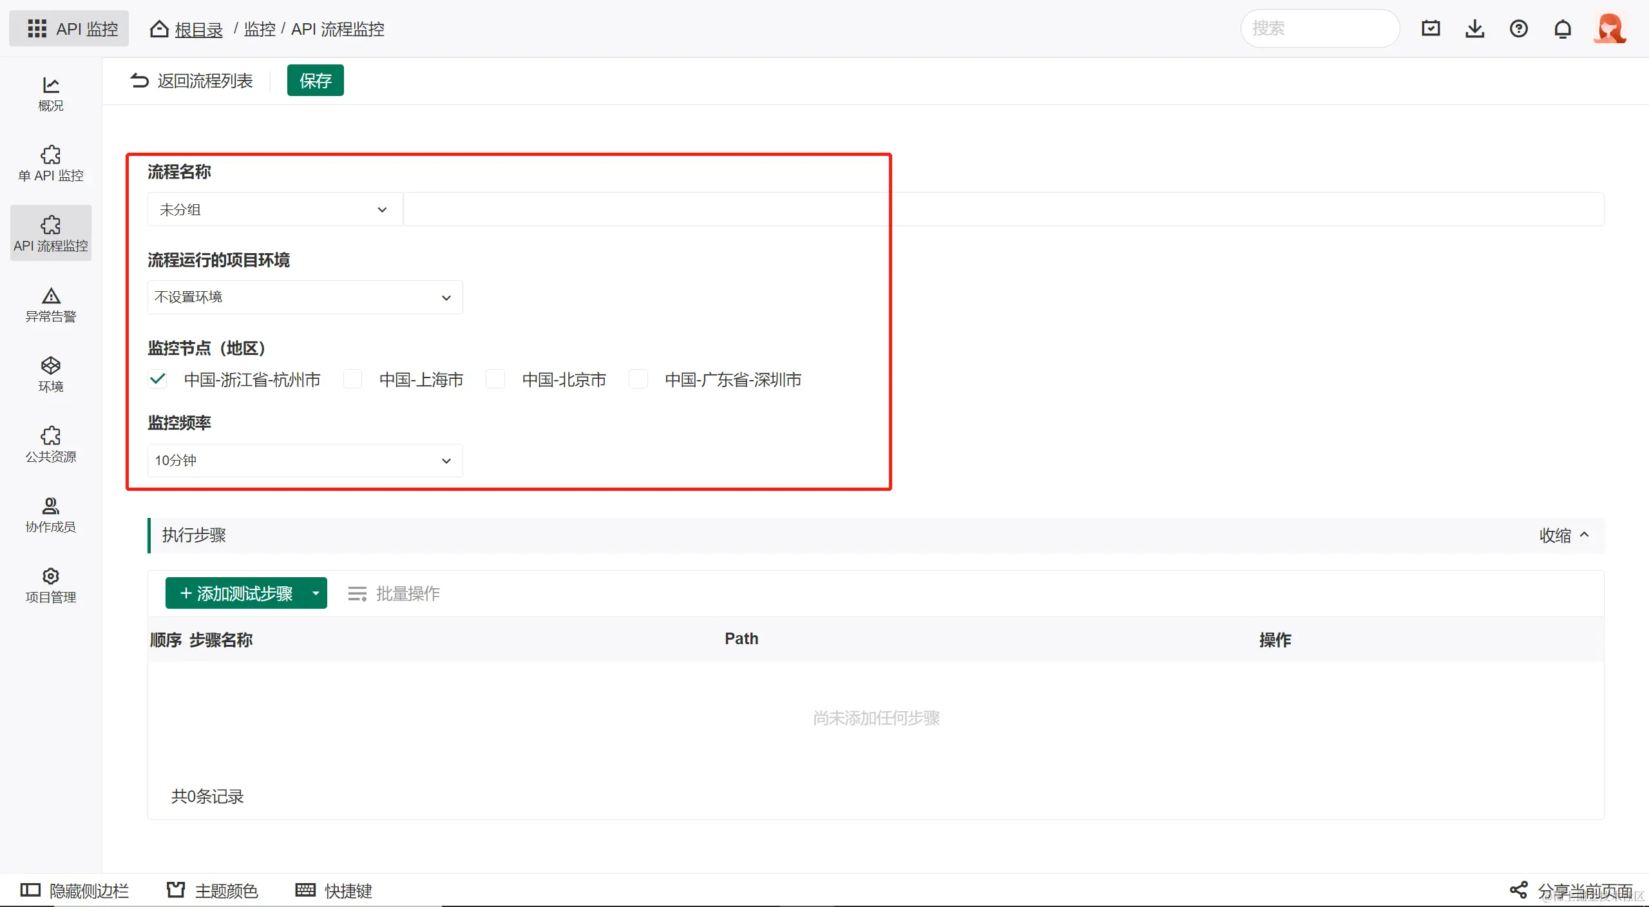Click the notification bell icon

(1563, 29)
